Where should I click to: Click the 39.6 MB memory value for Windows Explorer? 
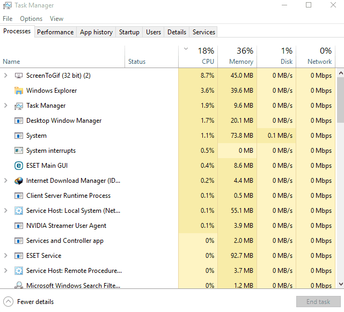pos(241,91)
